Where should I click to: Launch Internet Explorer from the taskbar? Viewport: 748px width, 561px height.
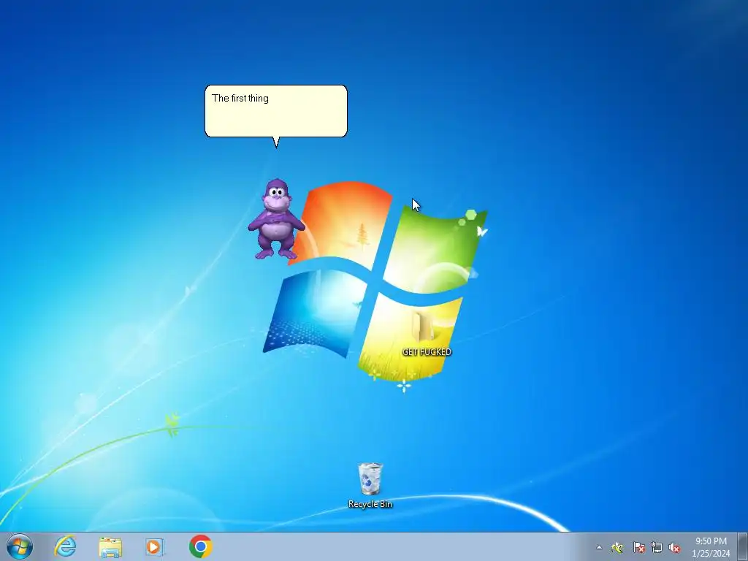tap(65, 546)
